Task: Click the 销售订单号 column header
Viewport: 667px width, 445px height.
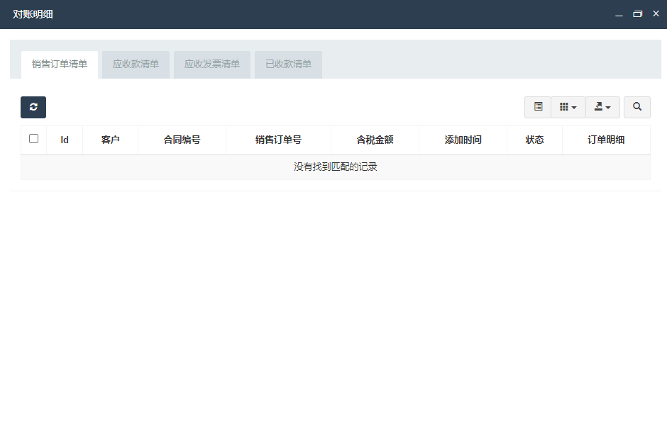Action: pos(279,140)
